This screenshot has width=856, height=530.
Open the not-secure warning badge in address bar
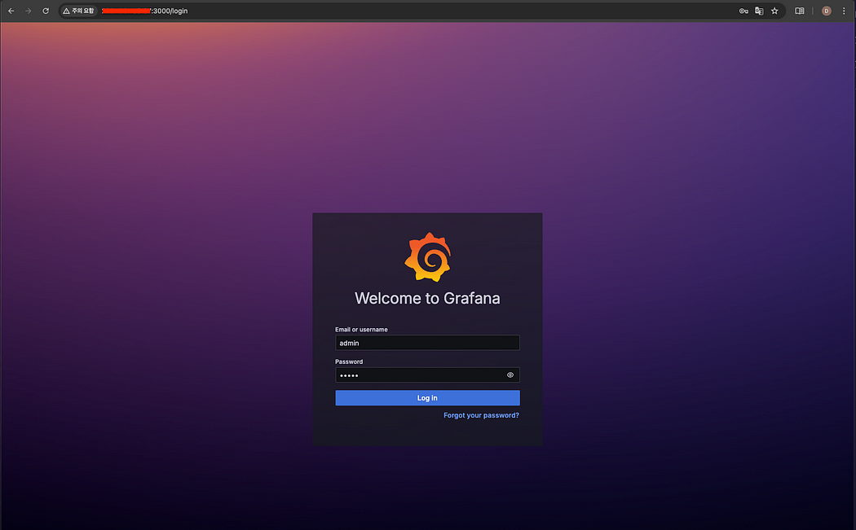(x=78, y=11)
